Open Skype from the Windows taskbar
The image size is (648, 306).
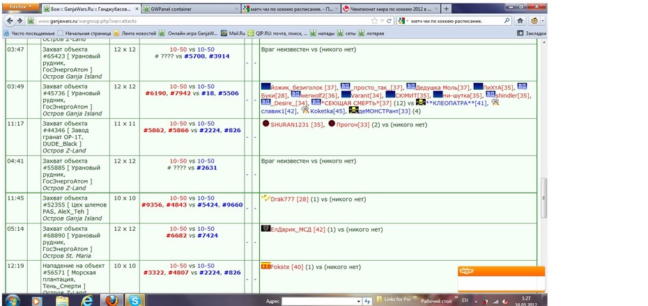134,300
